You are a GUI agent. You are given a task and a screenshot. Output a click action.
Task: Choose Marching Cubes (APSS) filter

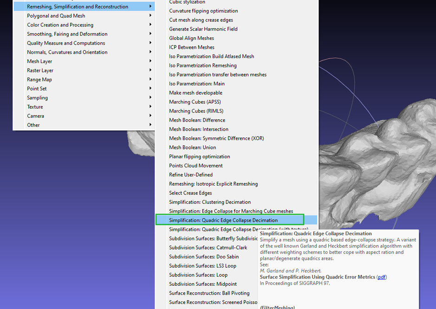point(195,102)
